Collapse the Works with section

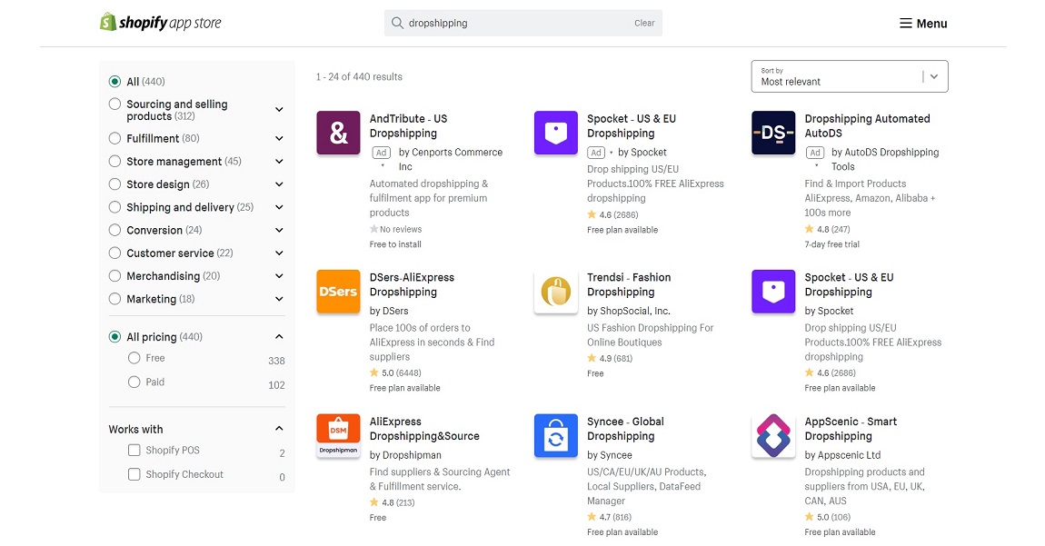click(279, 428)
